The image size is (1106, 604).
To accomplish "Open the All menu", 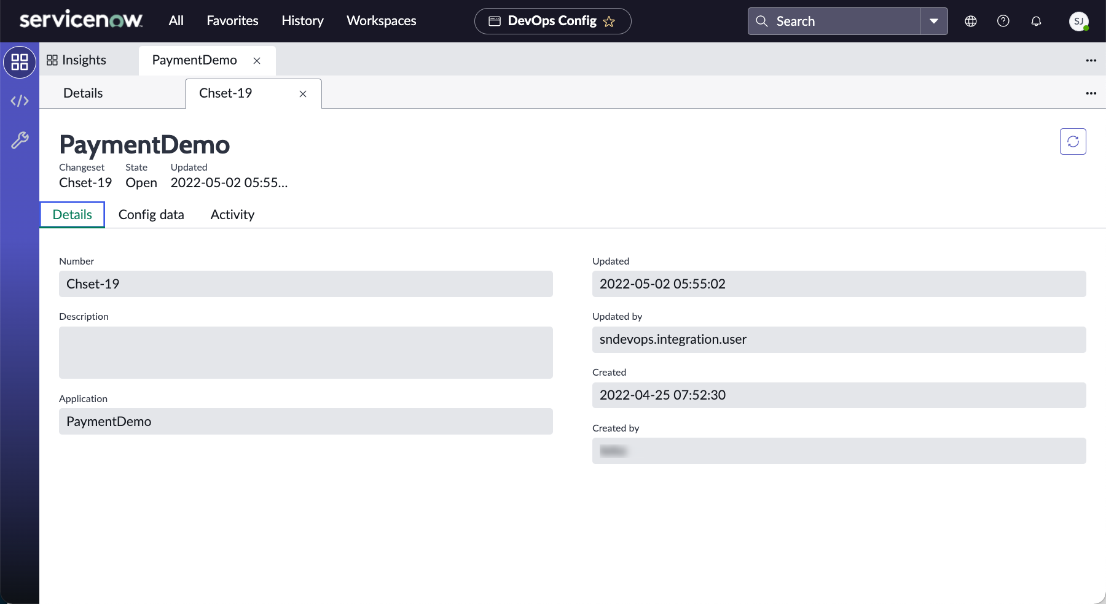I will point(176,21).
